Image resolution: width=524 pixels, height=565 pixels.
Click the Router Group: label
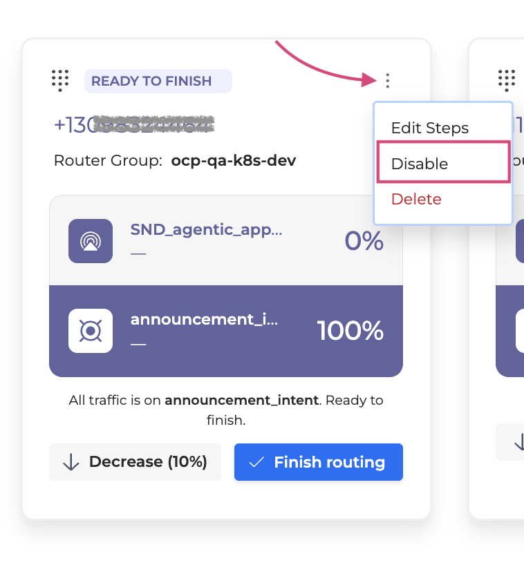click(x=109, y=160)
